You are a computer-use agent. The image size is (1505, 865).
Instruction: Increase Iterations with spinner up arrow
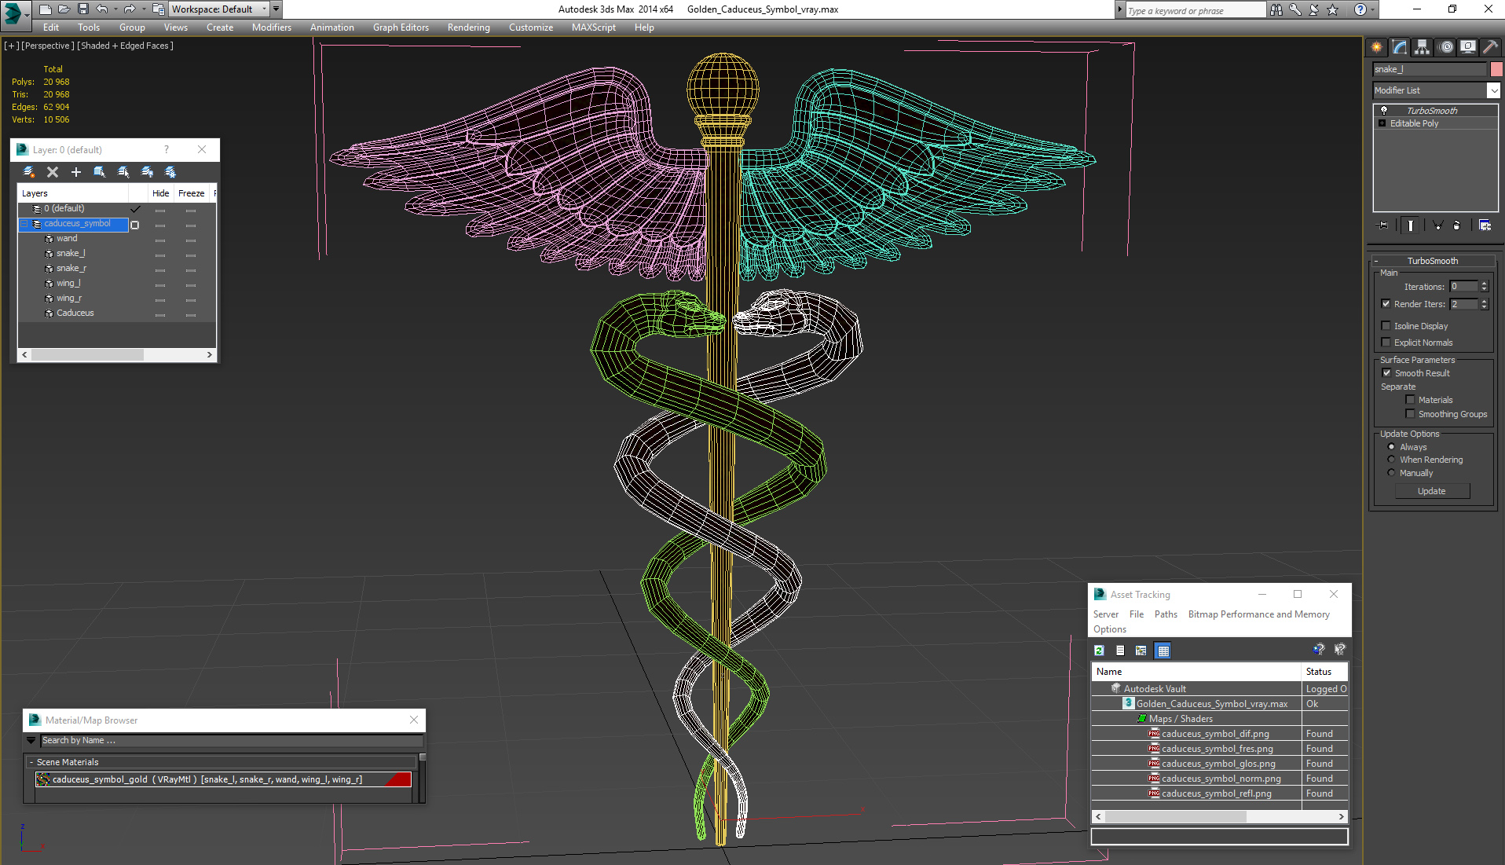[1485, 284]
